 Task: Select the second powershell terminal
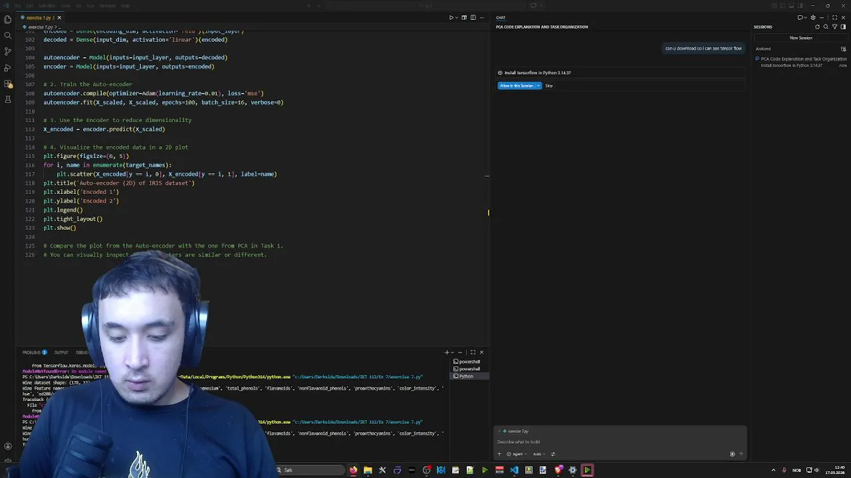pyautogui.click(x=469, y=369)
